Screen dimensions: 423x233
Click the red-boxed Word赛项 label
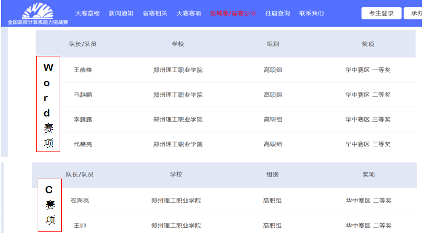[x=48, y=104]
